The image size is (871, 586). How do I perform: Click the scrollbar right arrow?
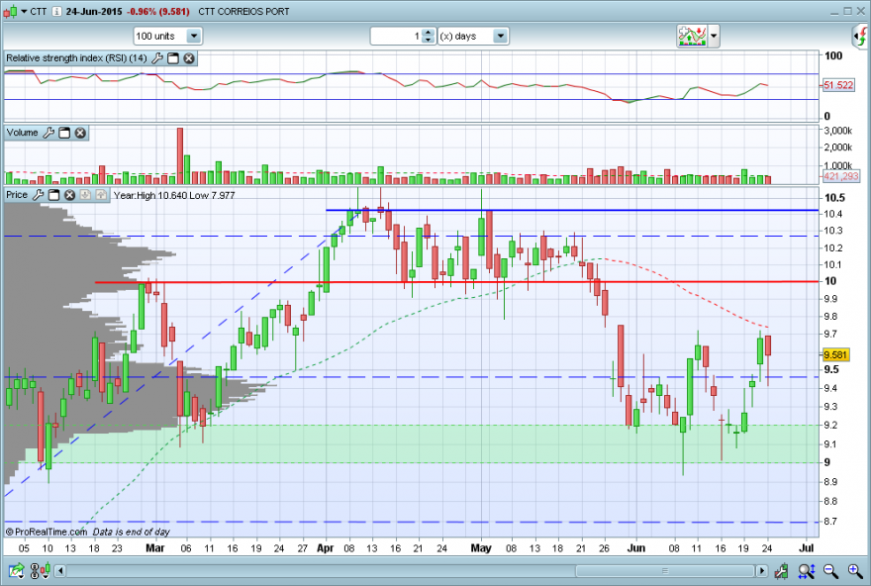tap(762, 570)
